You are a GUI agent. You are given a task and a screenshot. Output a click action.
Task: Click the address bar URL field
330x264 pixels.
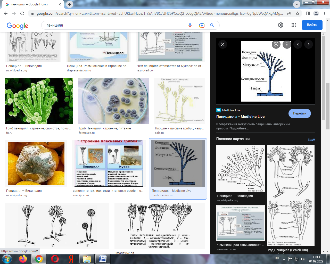(x=159, y=13)
